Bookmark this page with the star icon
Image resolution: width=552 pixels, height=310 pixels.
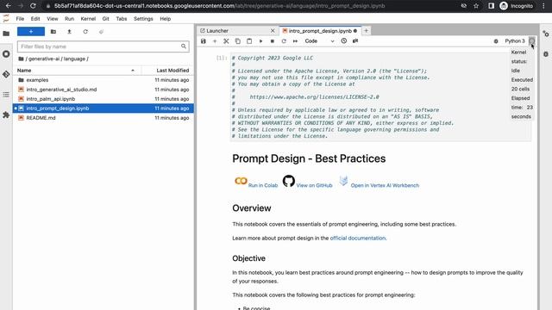(476, 6)
